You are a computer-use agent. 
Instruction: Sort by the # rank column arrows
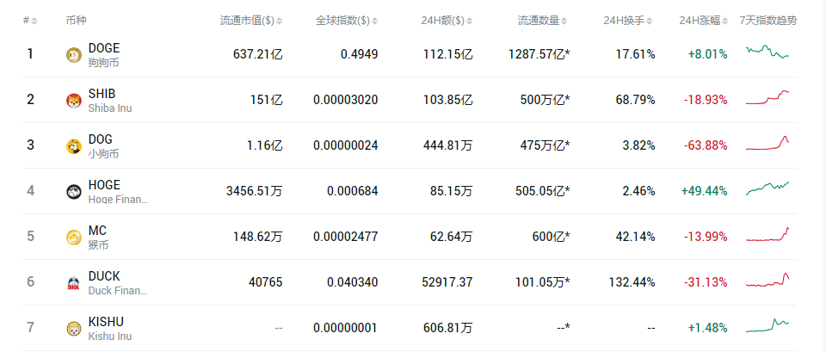click(34, 21)
